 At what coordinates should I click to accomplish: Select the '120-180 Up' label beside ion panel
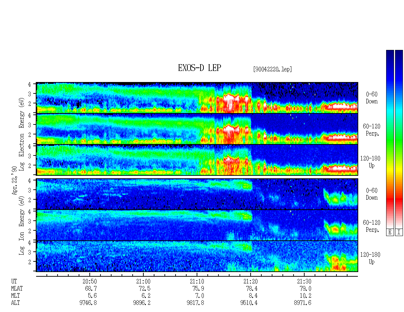point(370,258)
